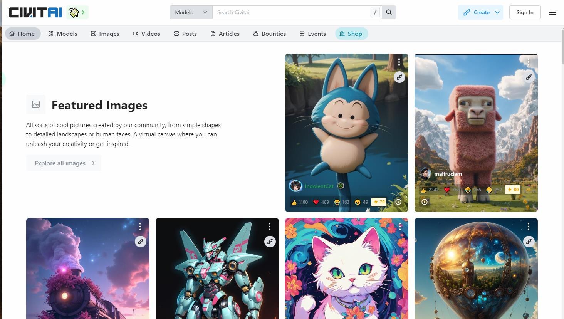Image resolution: width=564 pixels, height=319 pixels.
Task: Remix the train image via brush icon
Action: tap(141, 242)
